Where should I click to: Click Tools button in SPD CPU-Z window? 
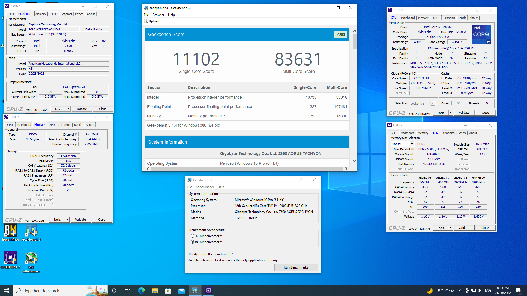point(441,228)
